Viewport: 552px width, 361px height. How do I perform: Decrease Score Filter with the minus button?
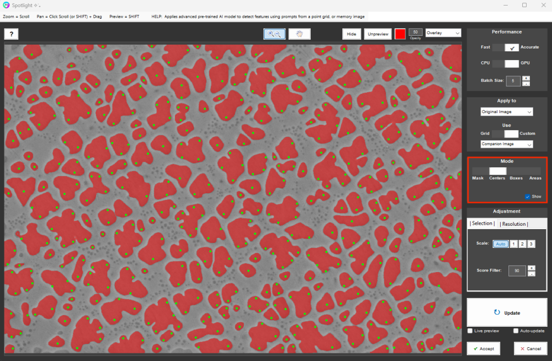click(531, 274)
